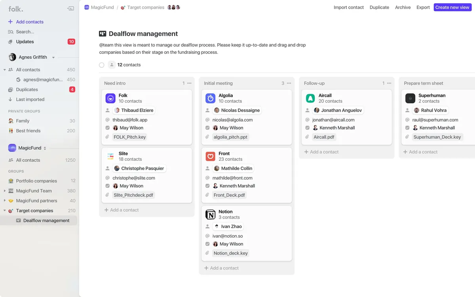
Task: Click Add contacts in sidebar
Action: point(30,22)
